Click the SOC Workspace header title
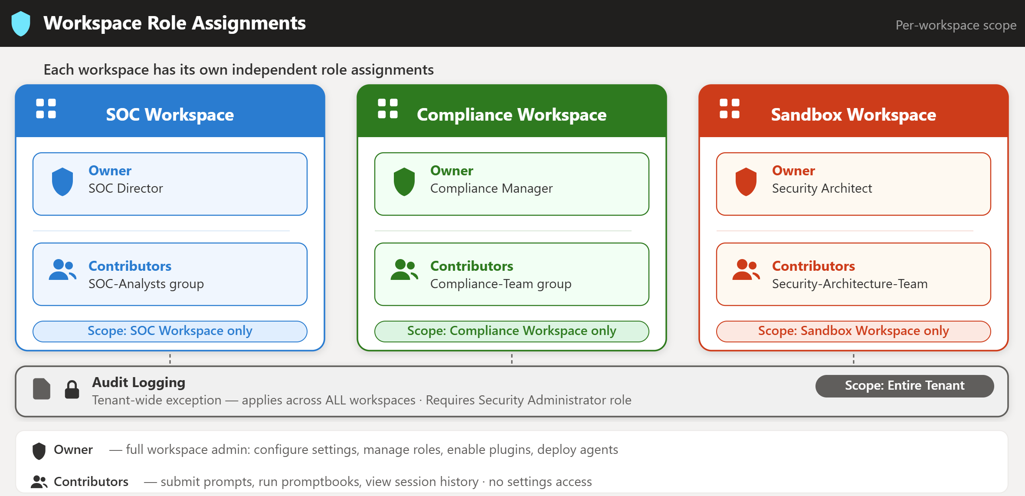The height and width of the screenshot is (496, 1025). 170,115
